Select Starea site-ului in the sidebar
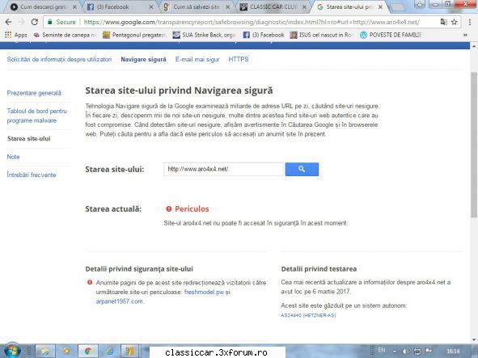This screenshot has width=478, height=358. click(29, 139)
